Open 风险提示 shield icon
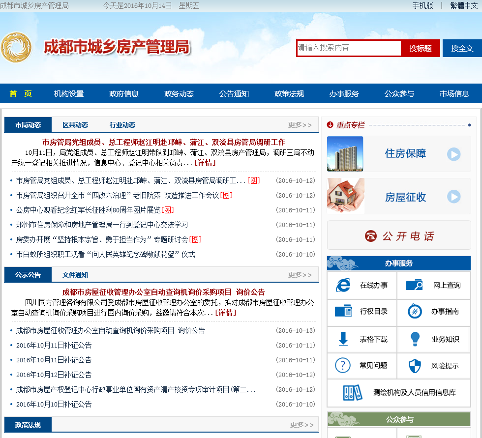 pos(415,366)
